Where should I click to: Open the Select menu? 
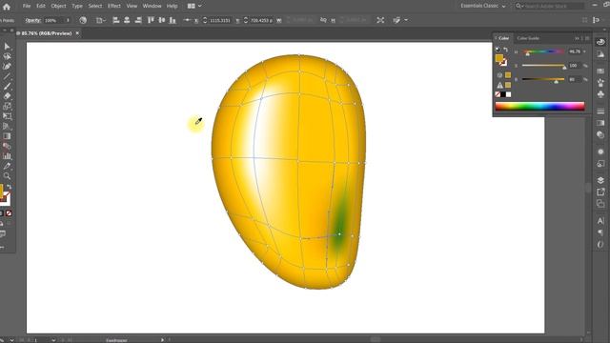coord(95,6)
